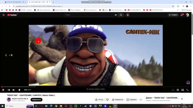Click the video title text

(31, 95)
